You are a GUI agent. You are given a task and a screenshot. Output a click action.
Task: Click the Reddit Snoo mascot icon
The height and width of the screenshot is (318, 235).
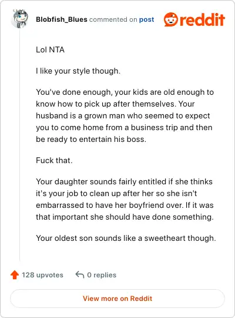pyautogui.click(x=171, y=19)
